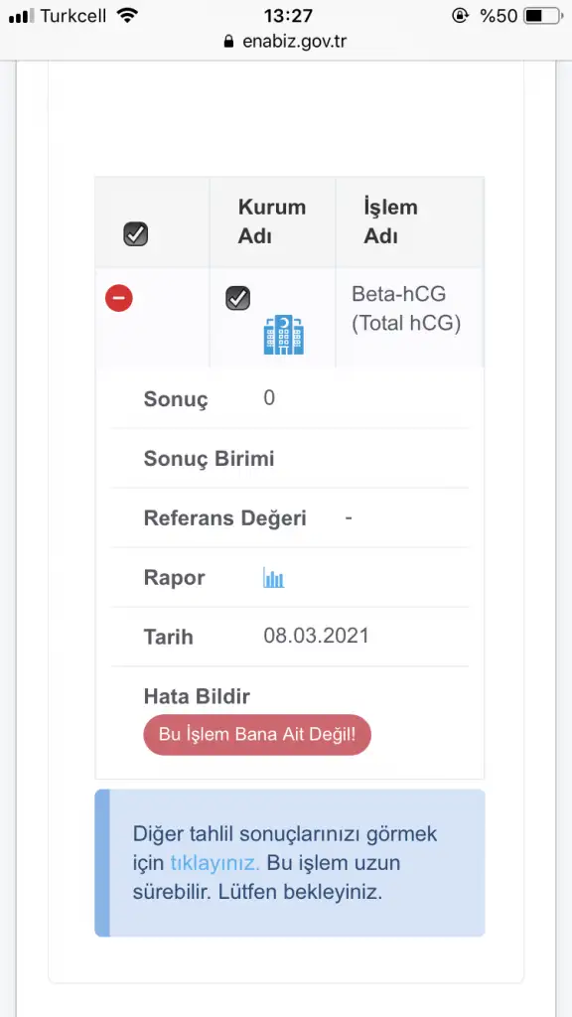Click the Hata Bildir label
This screenshot has height=1017, width=572.
pos(197,696)
